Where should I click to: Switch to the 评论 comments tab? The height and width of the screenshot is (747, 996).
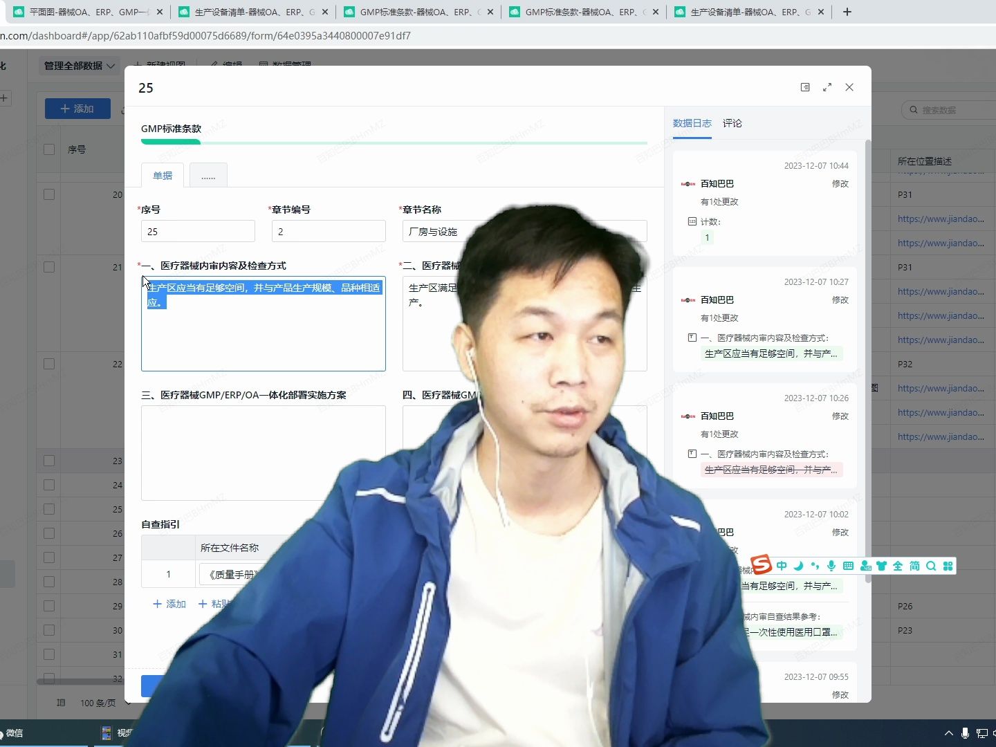click(732, 123)
